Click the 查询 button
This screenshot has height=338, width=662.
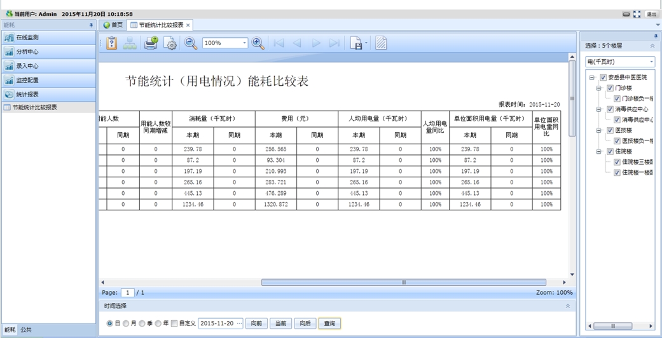coord(329,323)
